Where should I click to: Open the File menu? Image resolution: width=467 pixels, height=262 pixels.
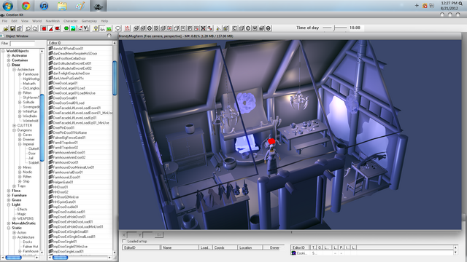click(x=4, y=21)
